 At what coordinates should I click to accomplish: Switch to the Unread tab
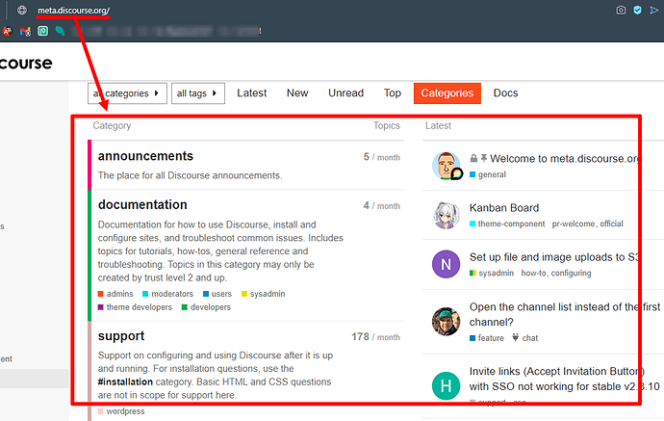click(345, 92)
